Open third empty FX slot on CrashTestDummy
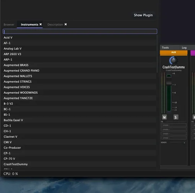Viewport: 195px width, 193px height. [173, 134]
